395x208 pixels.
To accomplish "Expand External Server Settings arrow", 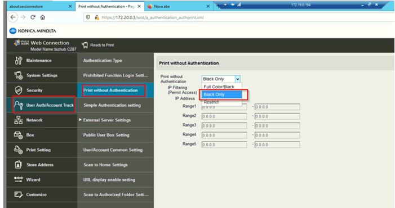I will pos(80,120).
